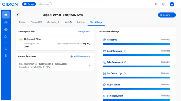Expand the Free Promotion details chevron
The width and height of the screenshot is (181, 101).
(x=90, y=65)
